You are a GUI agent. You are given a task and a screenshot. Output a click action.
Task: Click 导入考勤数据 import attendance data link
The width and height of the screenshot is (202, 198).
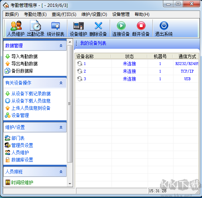[x=24, y=56]
